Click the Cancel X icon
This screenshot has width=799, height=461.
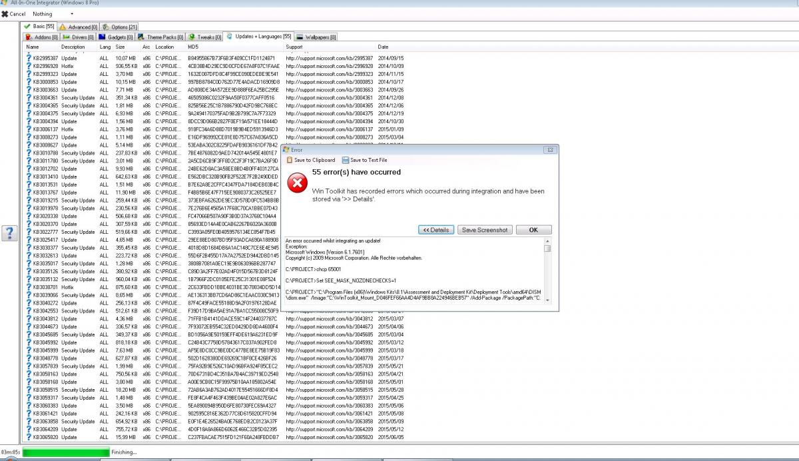click(5, 14)
